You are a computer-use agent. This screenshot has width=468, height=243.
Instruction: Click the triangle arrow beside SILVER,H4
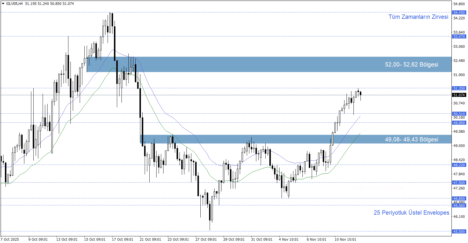click(3, 4)
